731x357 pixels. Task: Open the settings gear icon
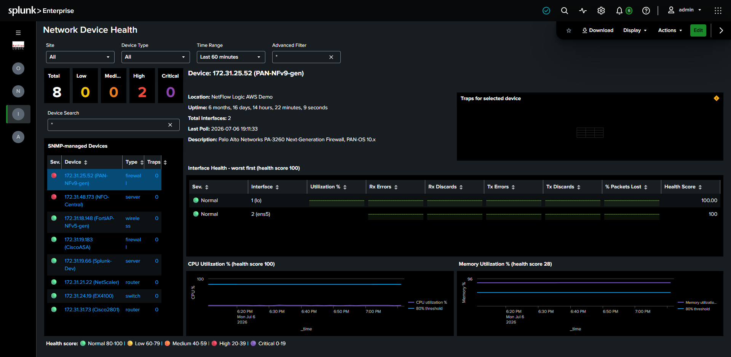click(x=601, y=11)
